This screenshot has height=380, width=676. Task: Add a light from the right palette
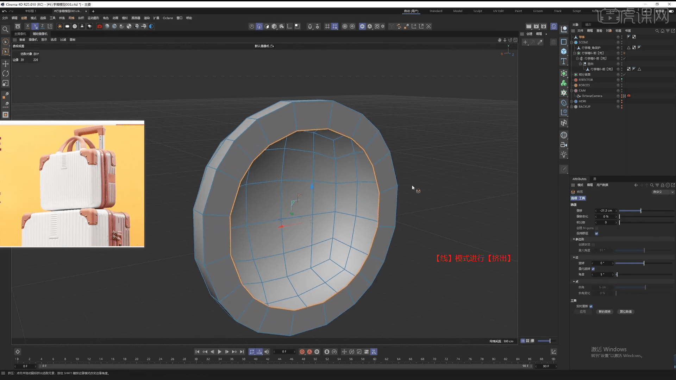click(564, 154)
